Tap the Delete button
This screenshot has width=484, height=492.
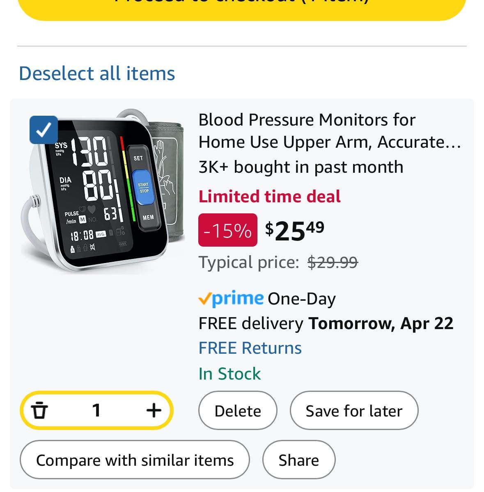[238, 410]
